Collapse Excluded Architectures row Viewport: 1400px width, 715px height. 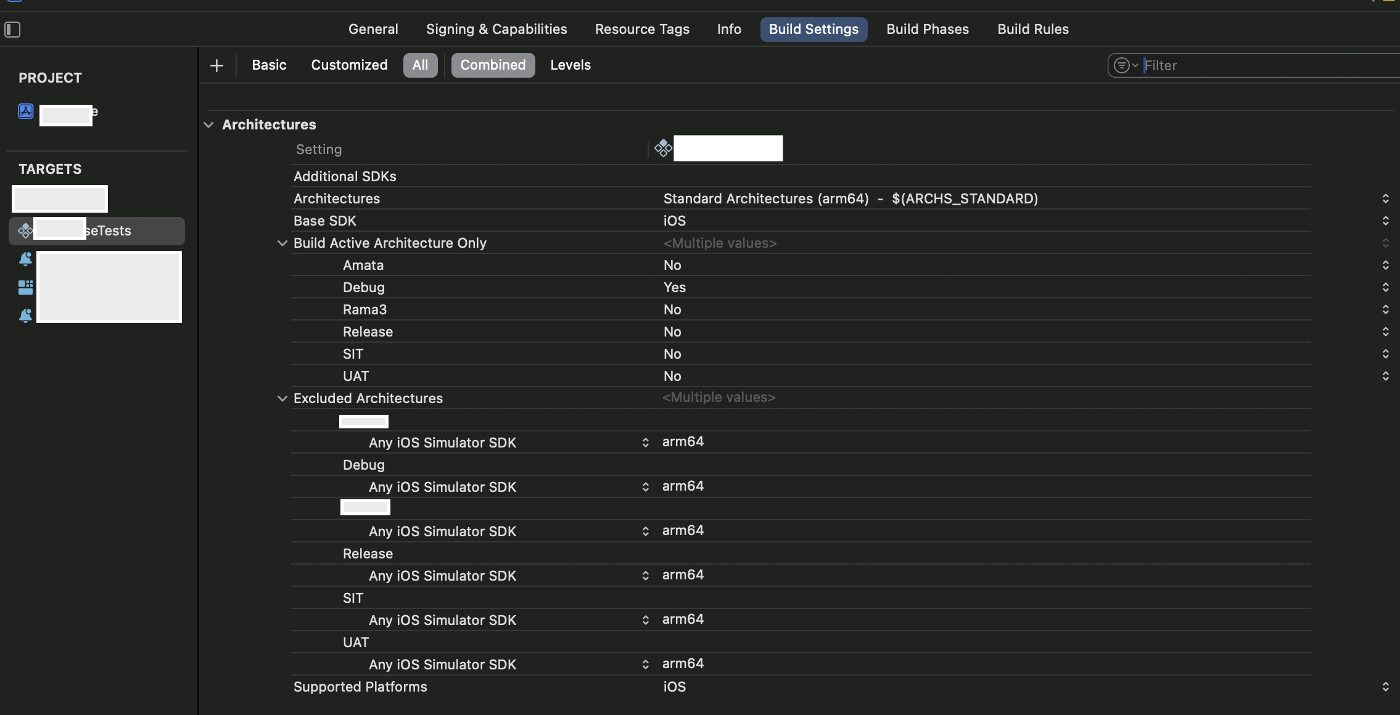pos(282,398)
